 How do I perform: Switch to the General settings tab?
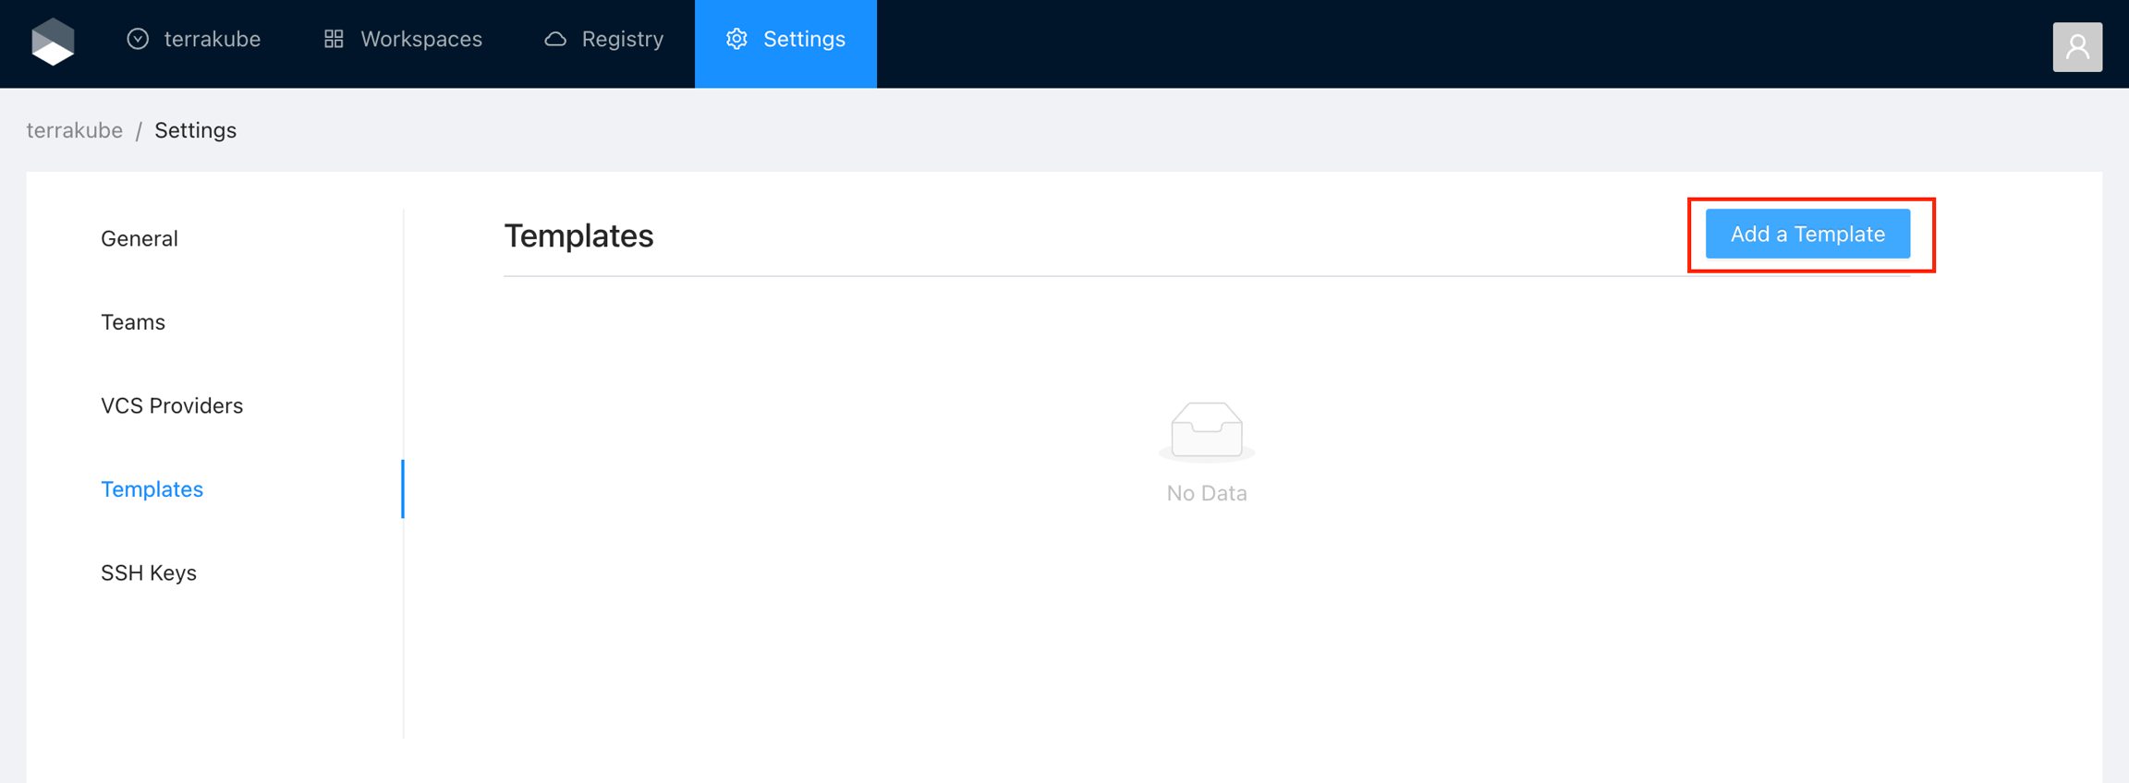pos(140,238)
